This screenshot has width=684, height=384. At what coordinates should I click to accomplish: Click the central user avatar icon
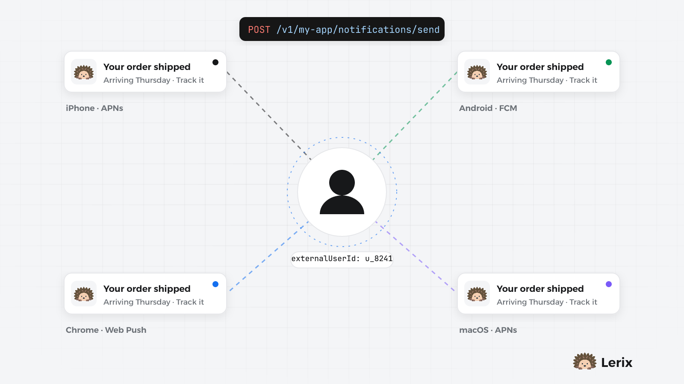pos(342,192)
